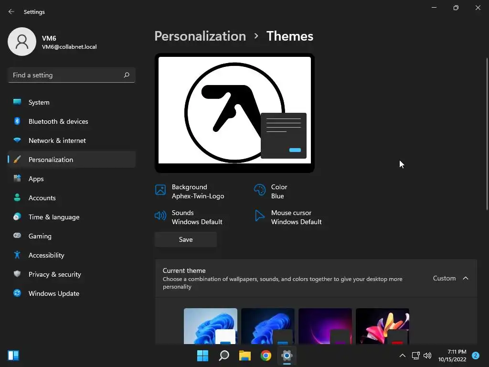Select the Windows dark bloom theme thumbnail
This screenshot has width=489, height=367.
tap(268, 326)
